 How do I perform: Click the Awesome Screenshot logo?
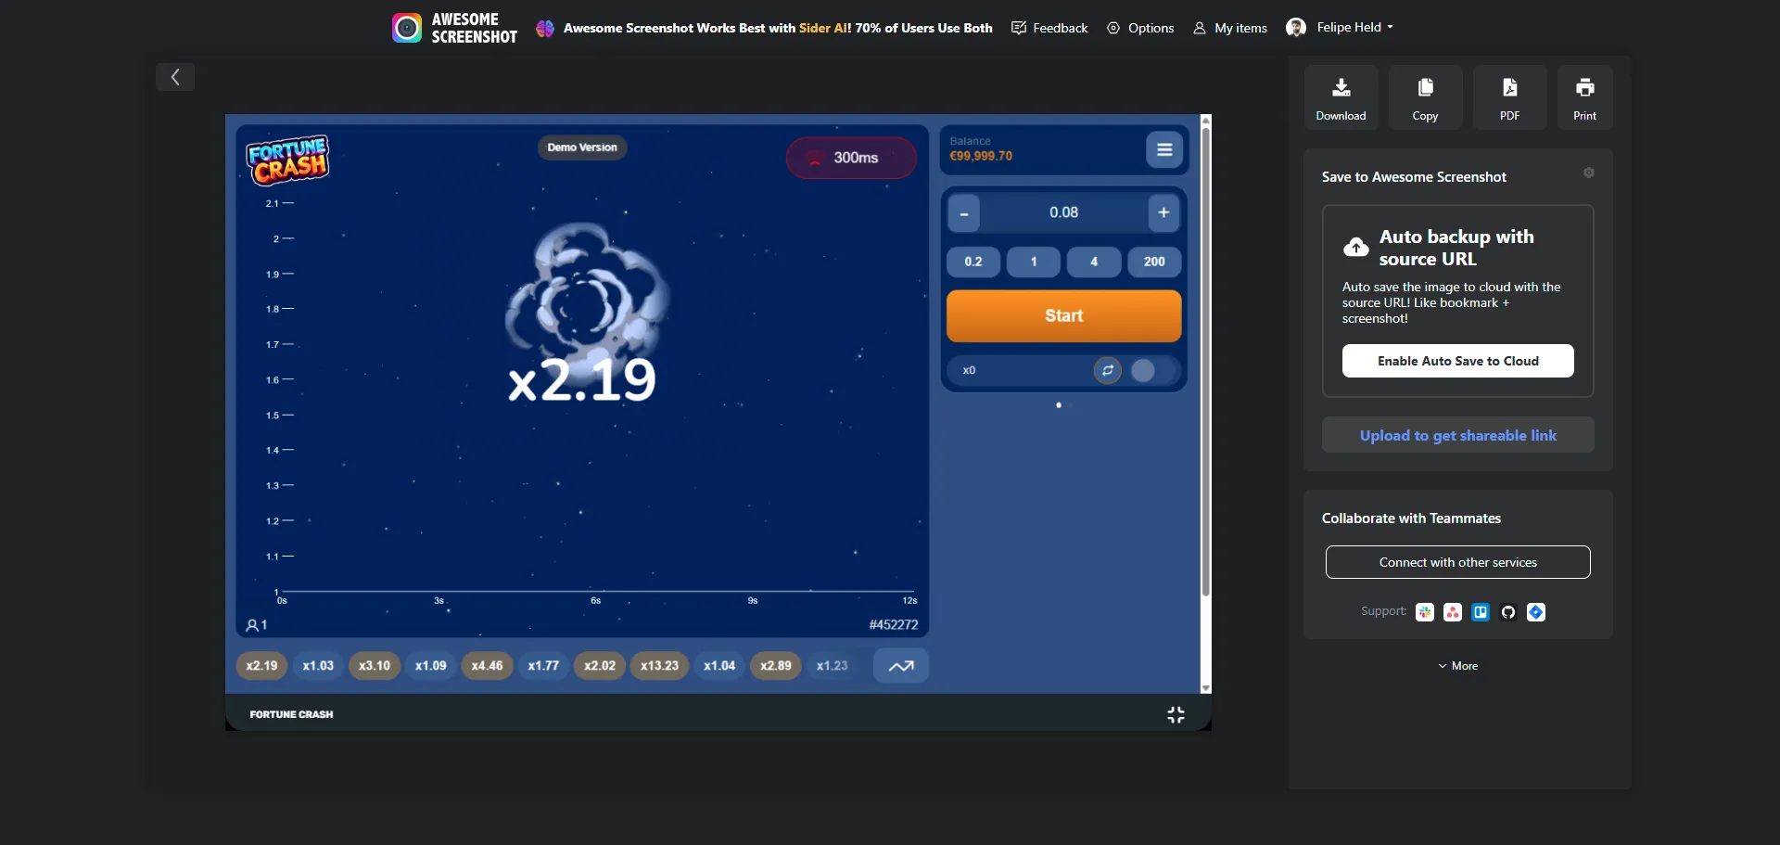[x=454, y=28]
